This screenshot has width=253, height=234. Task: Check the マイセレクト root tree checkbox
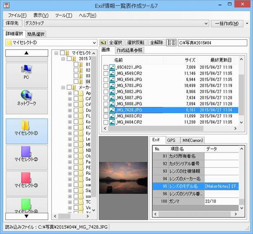click(62, 53)
